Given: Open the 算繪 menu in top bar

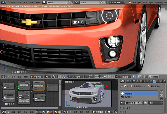Looking at the screenshot, I should pos(26,2).
